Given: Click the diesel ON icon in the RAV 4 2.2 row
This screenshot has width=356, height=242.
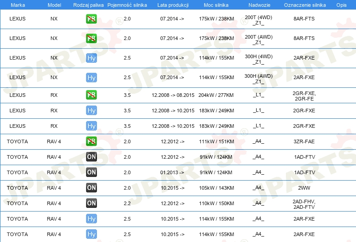Looking at the screenshot, I should point(92,203).
